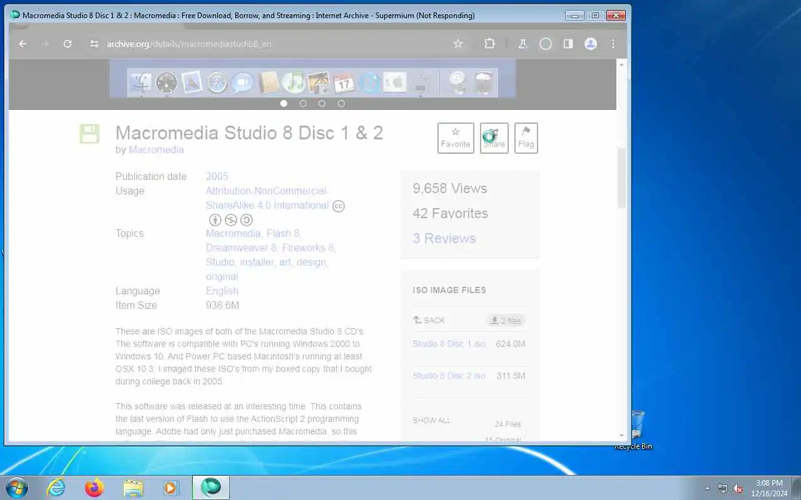The width and height of the screenshot is (801, 500).
Task: Select the second carousel dot
Action: [x=303, y=103]
